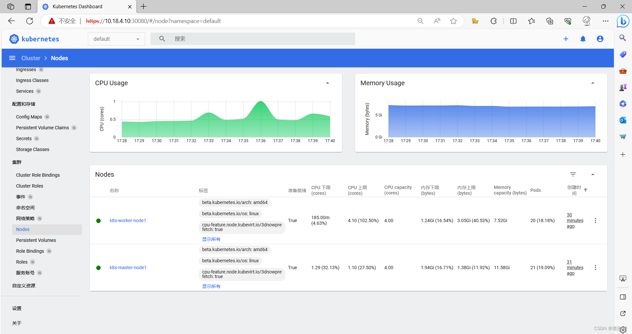The image size is (632, 334).
Task: Open the k8s-worker-node1 node link
Action: point(128,220)
